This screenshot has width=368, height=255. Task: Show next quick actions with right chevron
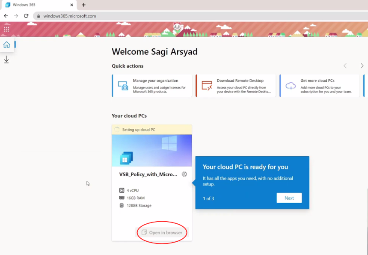pos(362,66)
